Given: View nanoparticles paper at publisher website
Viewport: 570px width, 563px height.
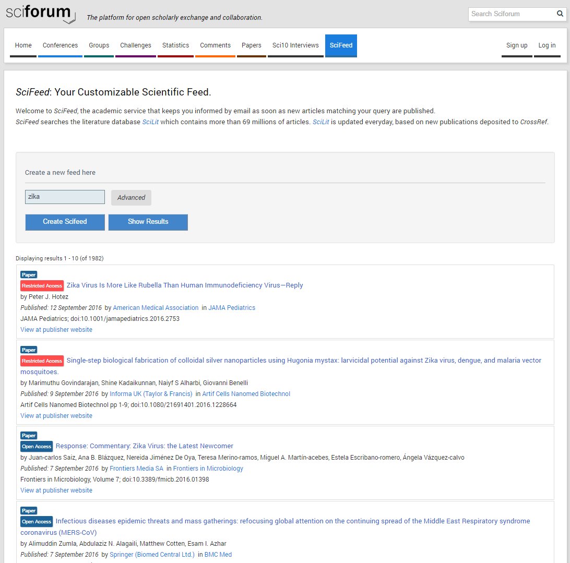Looking at the screenshot, I should [56, 416].
